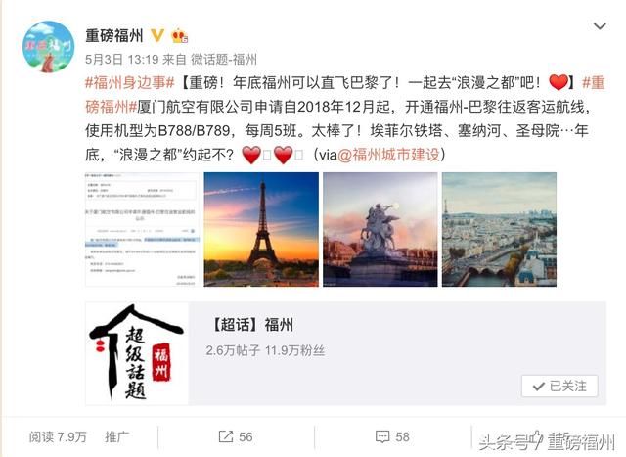This screenshot has width=626, height=457.
Task: Open the 超级话题 福州 logo image
Action: click(x=137, y=353)
